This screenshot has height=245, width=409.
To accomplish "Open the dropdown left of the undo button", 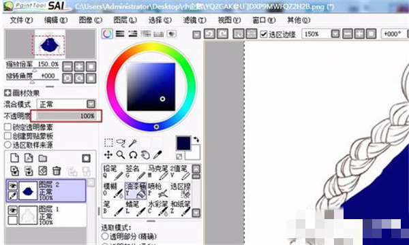I will tap(197, 34).
